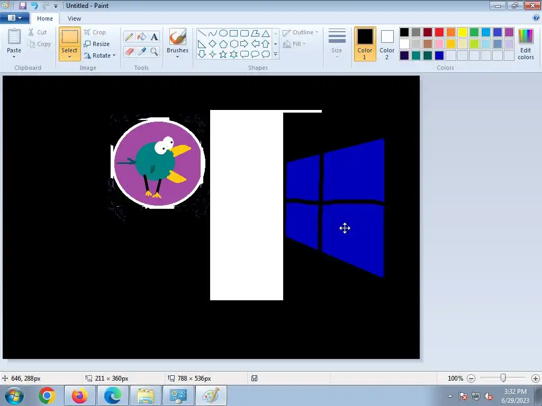Choose the Magnifier tool
542x406 pixels.
[154, 52]
